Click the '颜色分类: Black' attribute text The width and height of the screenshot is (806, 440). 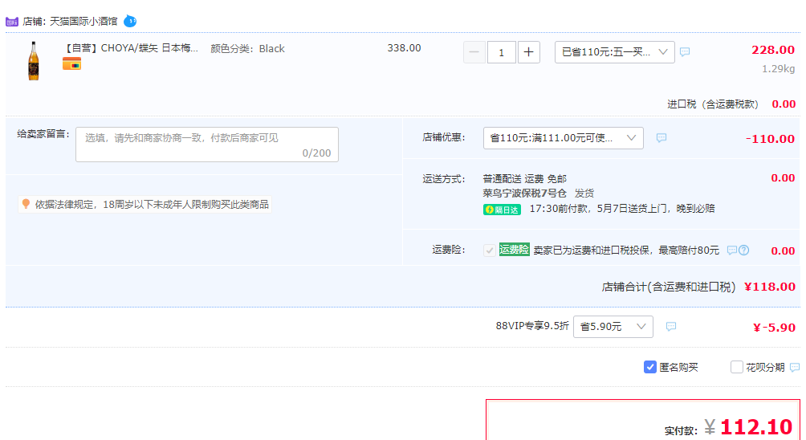(247, 49)
